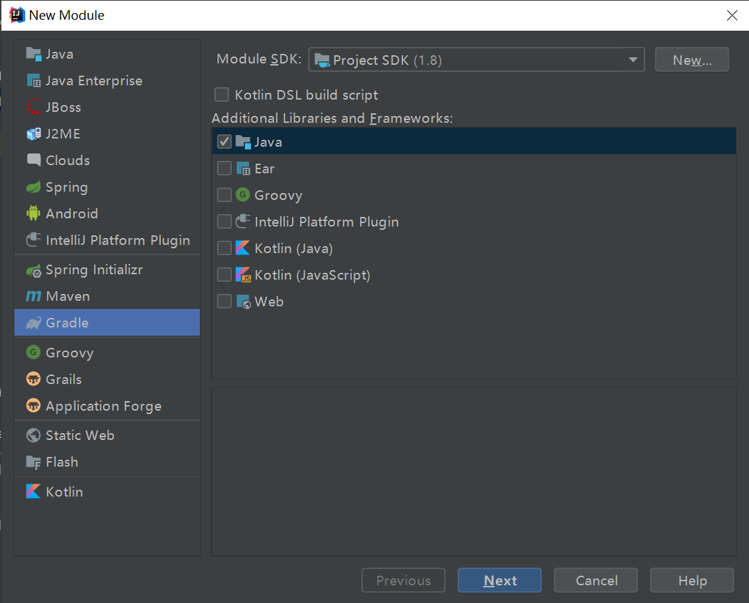Uncheck the Java framework checkbox
The image size is (749, 603).
pos(224,142)
